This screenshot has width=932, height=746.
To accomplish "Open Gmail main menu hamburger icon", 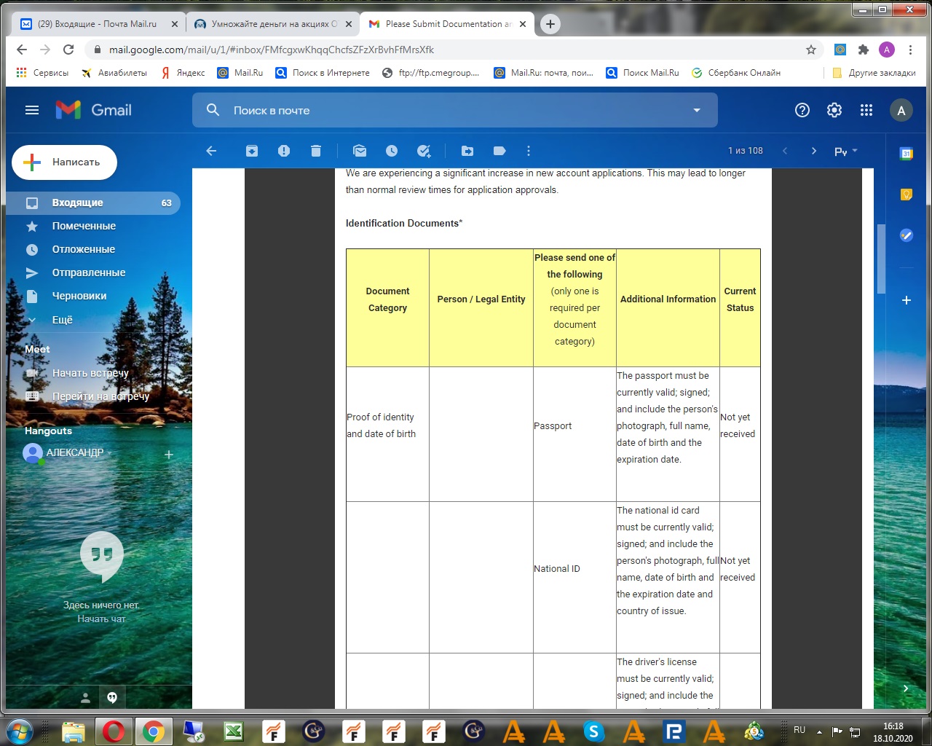I will (x=32, y=110).
